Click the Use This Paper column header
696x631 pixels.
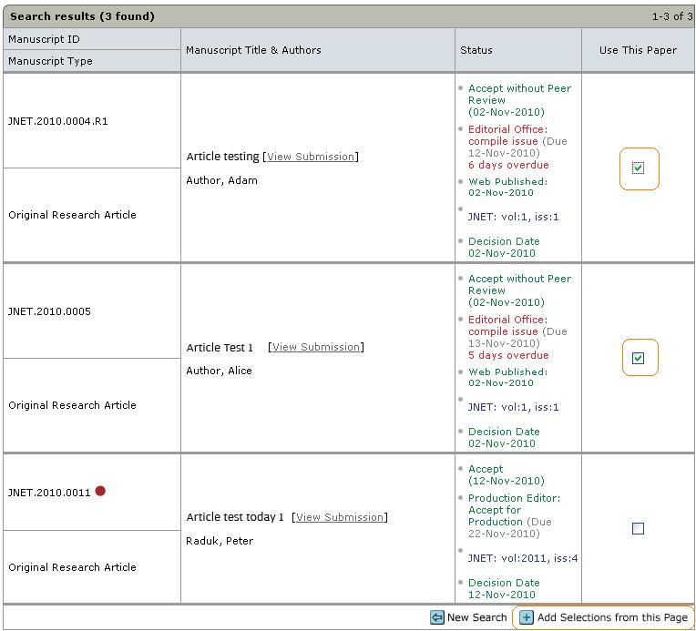638,50
